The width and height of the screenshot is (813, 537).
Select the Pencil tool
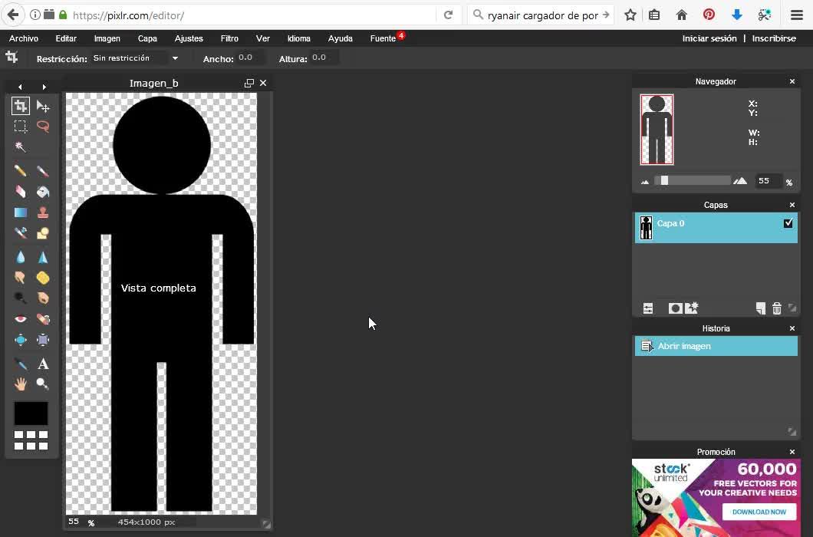(21, 171)
